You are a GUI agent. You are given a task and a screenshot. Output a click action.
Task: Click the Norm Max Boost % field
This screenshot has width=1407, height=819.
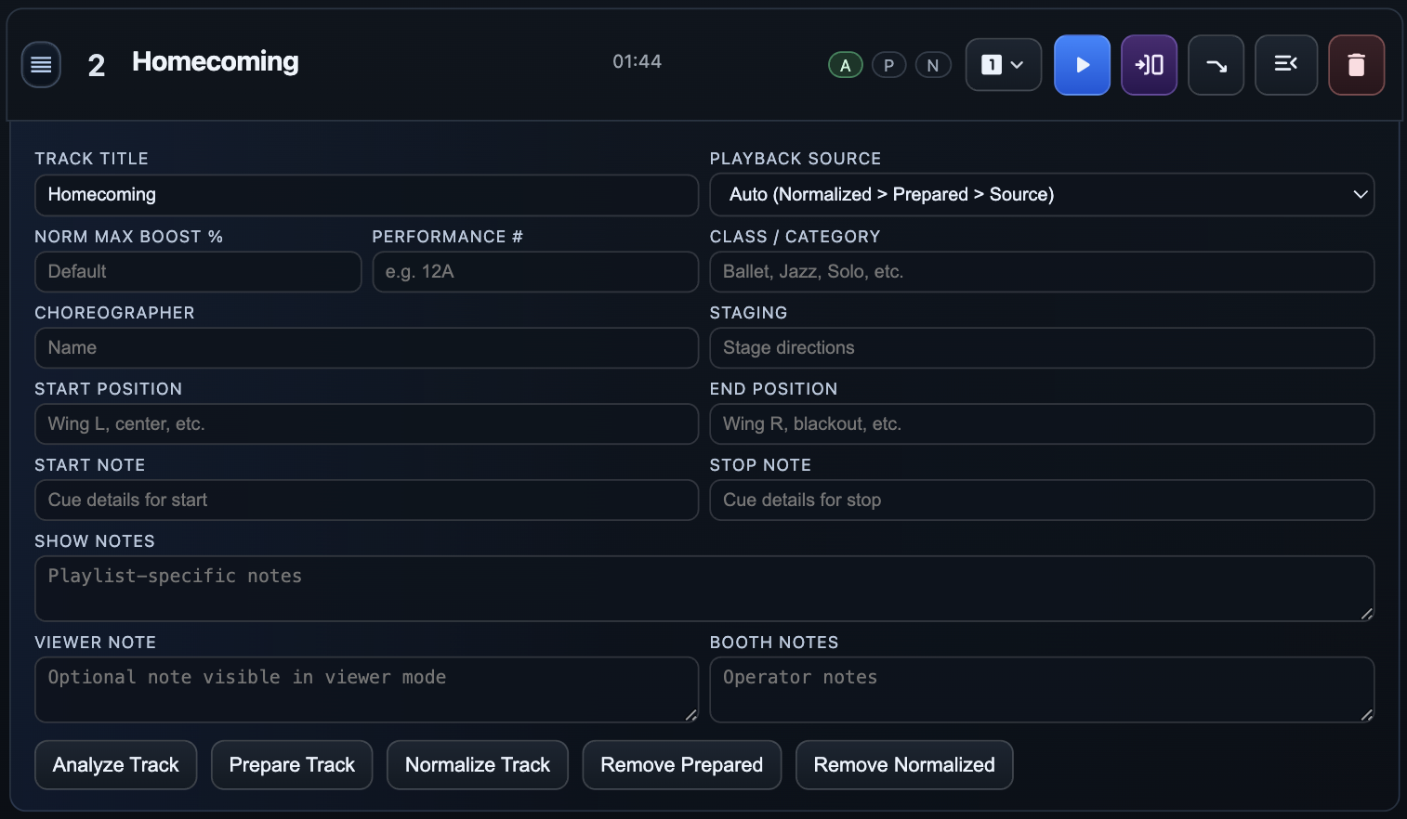coord(198,272)
